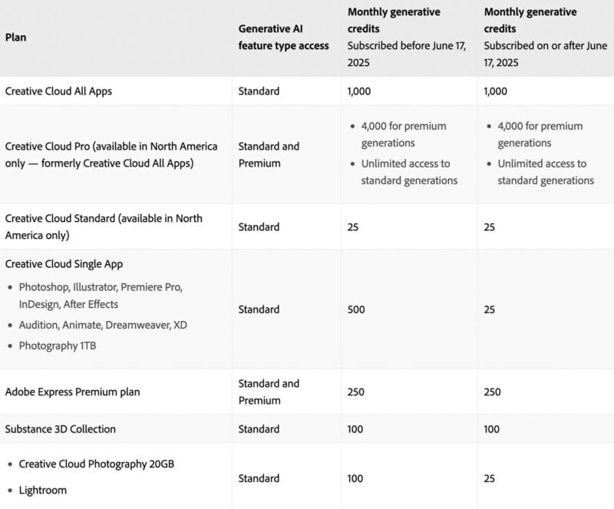Select the 'Photography 1TB' bullet item
614x509 pixels.
[58, 345]
